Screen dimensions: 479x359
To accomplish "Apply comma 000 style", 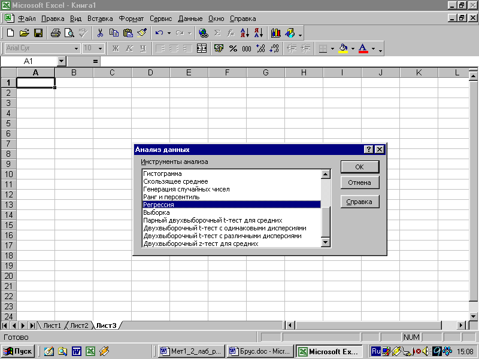I will (247, 48).
